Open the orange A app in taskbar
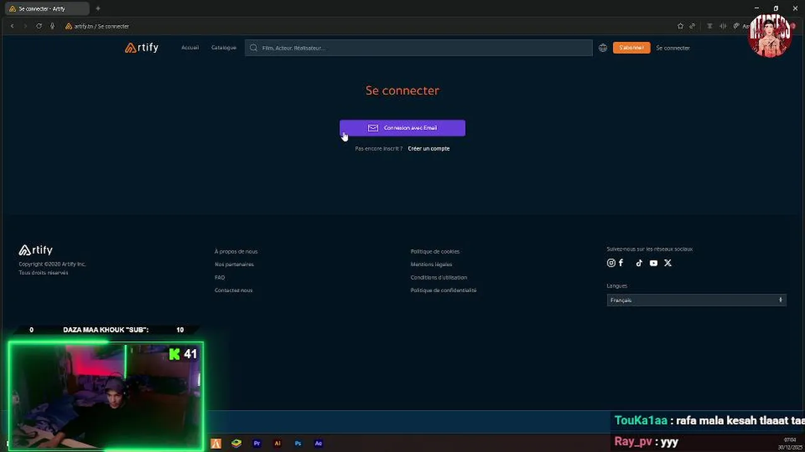The image size is (805, 452). pos(216,443)
